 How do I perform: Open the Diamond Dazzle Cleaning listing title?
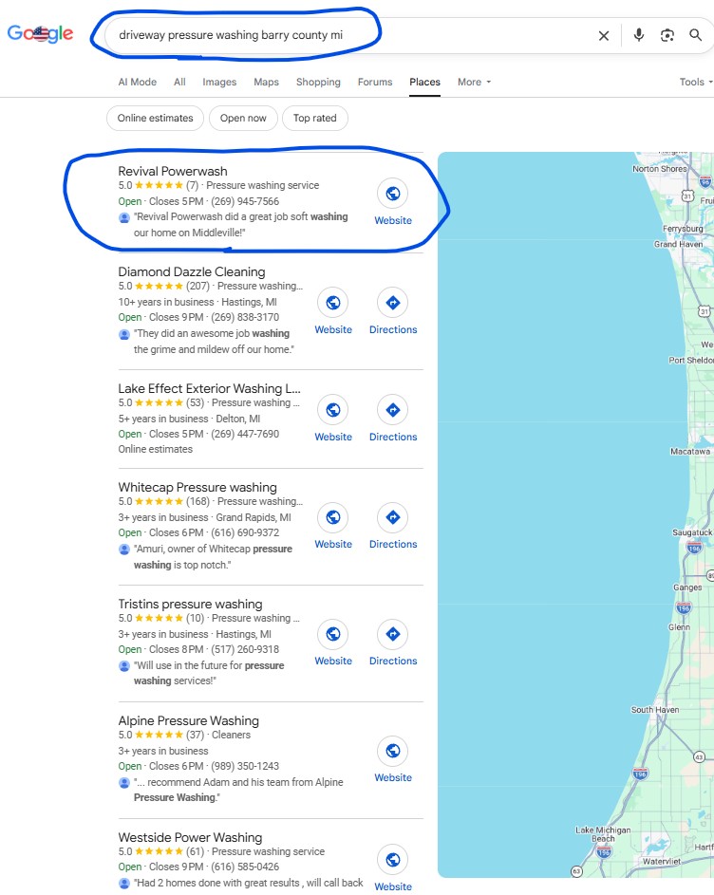192,271
